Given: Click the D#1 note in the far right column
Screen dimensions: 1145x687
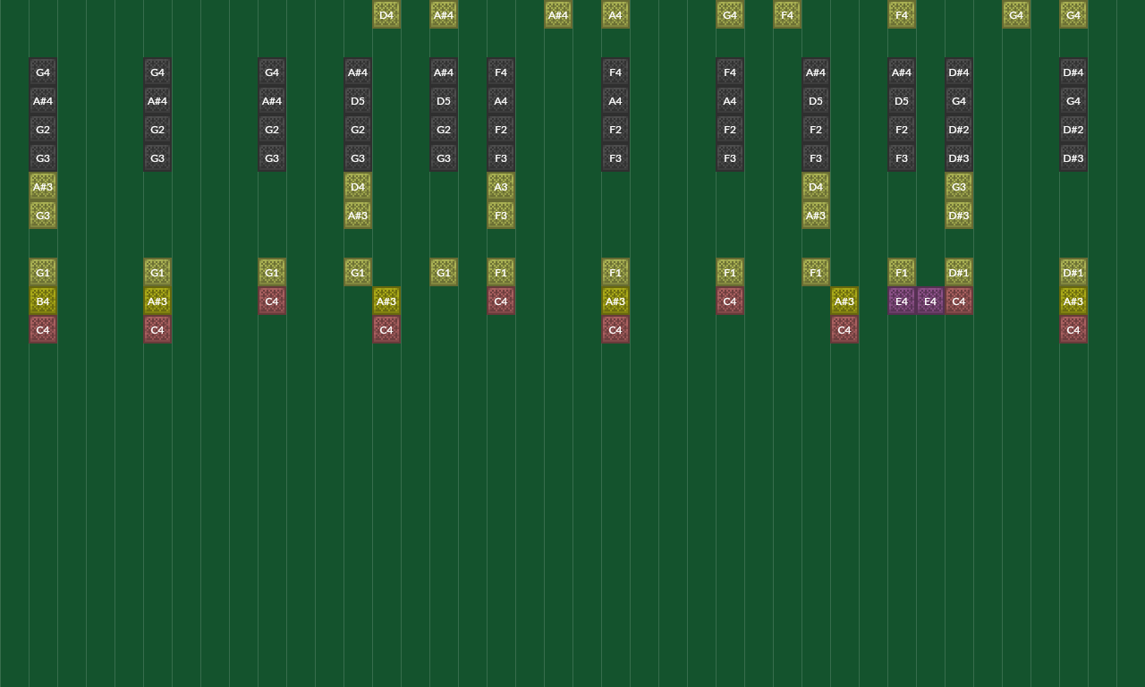Looking at the screenshot, I should coord(1073,272).
